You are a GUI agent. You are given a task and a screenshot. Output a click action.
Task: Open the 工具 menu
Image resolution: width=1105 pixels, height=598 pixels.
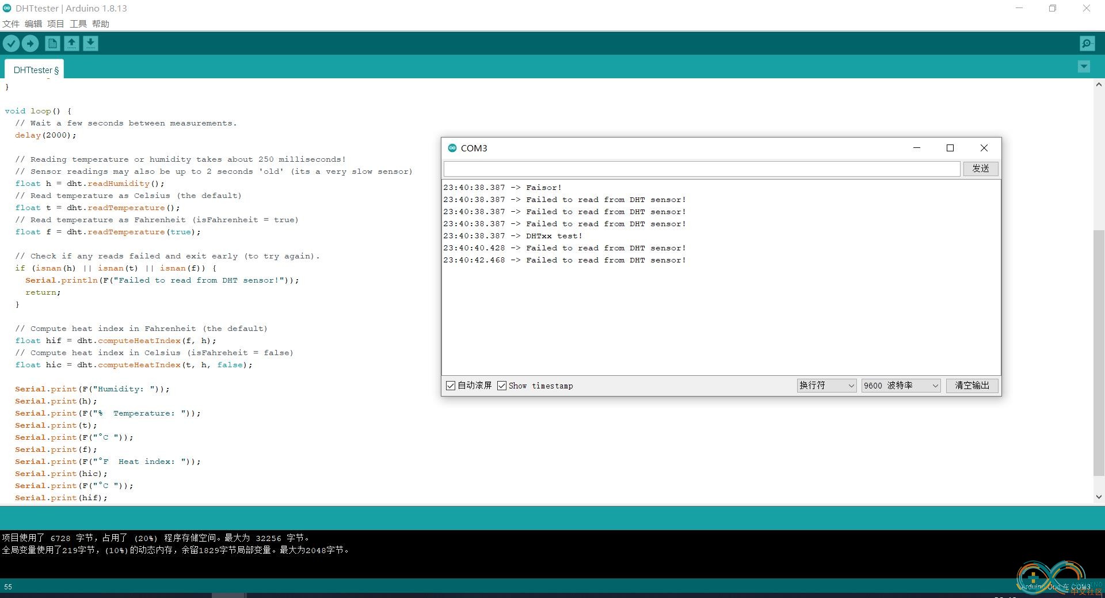click(x=78, y=24)
